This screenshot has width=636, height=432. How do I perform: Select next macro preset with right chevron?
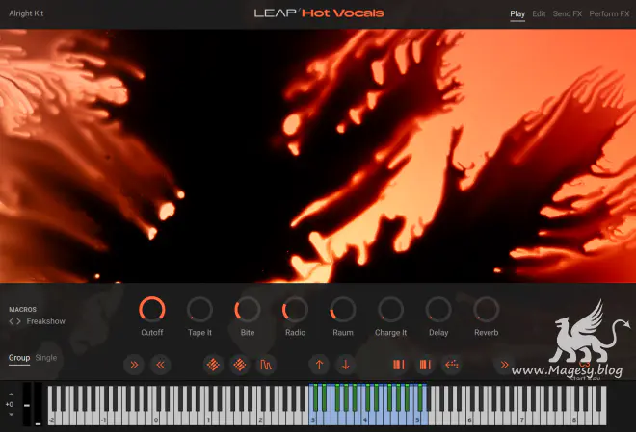click(18, 321)
